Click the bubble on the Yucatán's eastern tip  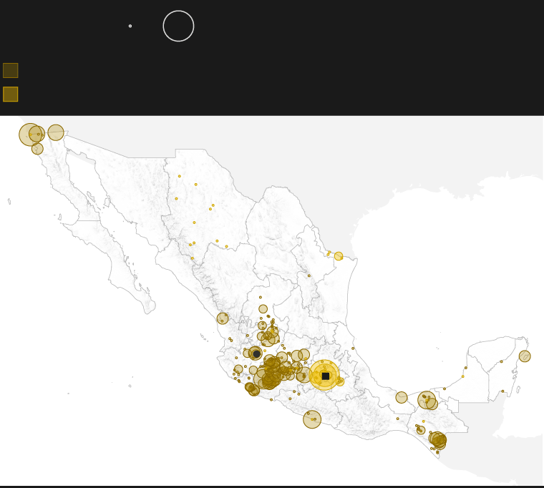525,356
